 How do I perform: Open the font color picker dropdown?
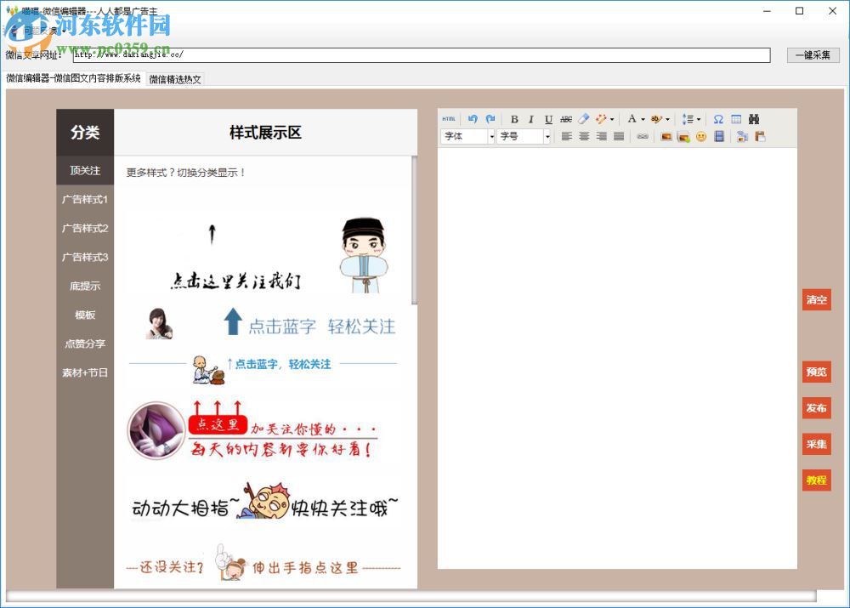tap(642, 118)
